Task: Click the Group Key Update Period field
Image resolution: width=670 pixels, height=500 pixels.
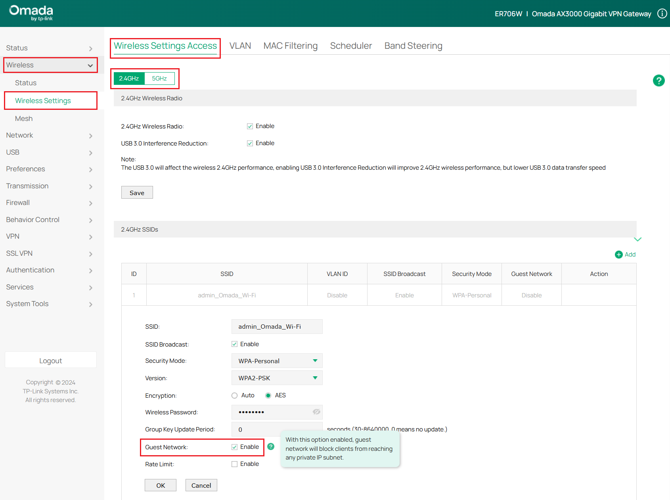Action: (277, 429)
